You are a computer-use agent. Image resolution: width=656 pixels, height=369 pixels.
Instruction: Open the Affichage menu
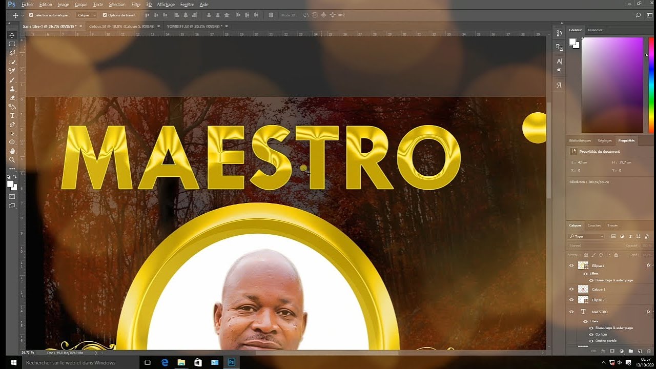coord(166,4)
